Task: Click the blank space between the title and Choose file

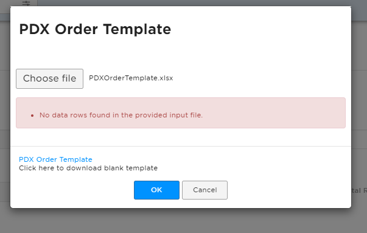Action: click(x=181, y=54)
